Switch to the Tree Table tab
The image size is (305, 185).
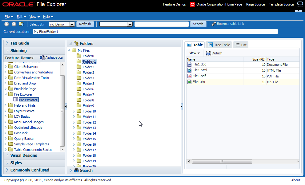pyautogui.click(x=219, y=45)
